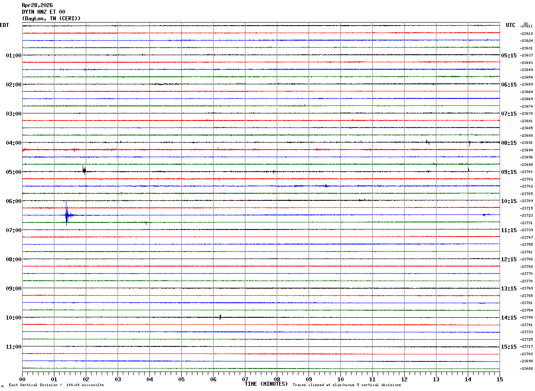This screenshot has width=535, height=391.
Task: Click the 06:15 UTC time label
Action: click(x=509, y=85)
